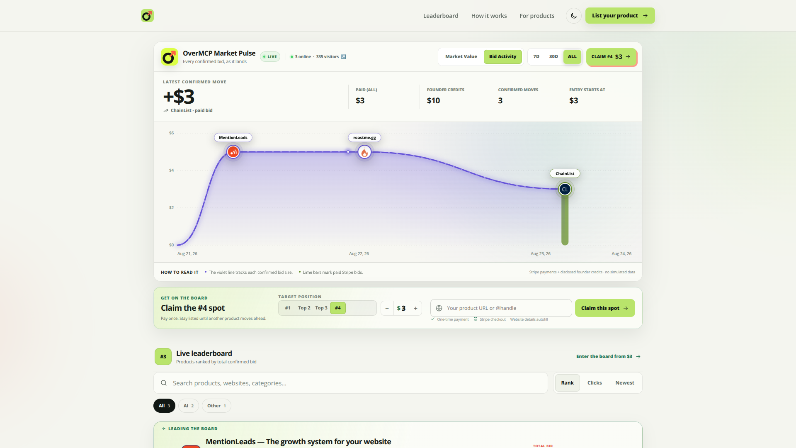The height and width of the screenshot is (448, 796).
Task: Sort leaderboard by Clicks
Action: click(x=595, y=383)
